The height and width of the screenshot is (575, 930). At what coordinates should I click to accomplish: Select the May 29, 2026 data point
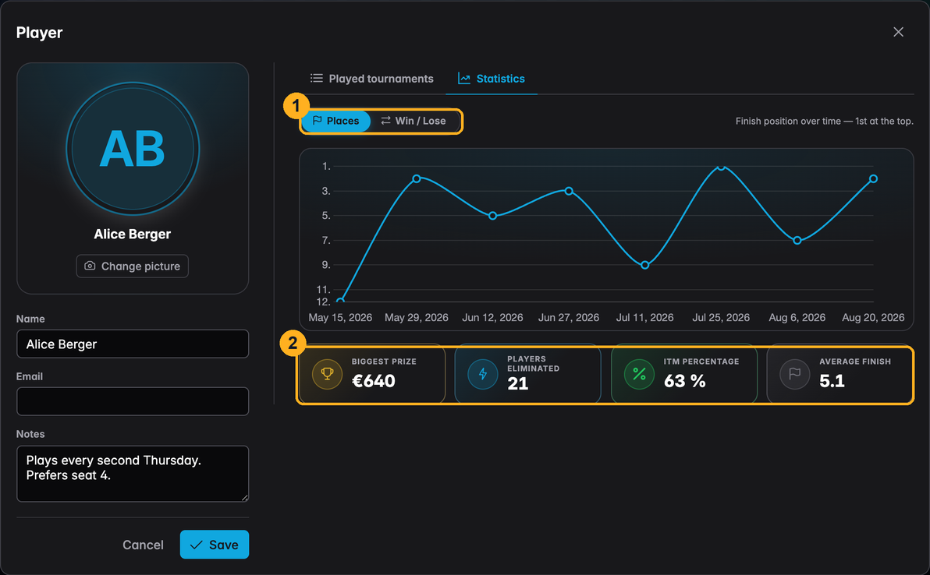click(x=417, y=178)
